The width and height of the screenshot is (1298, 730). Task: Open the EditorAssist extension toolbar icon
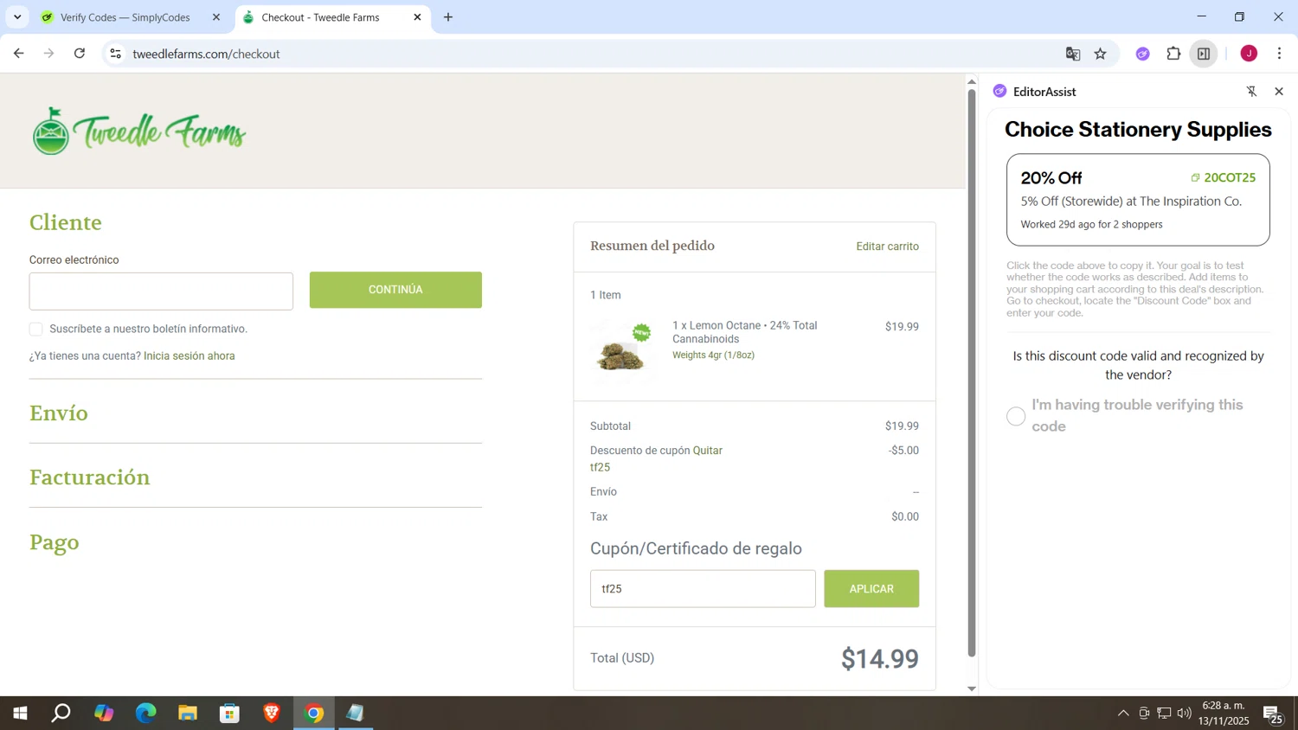[x=1143, y=54]
